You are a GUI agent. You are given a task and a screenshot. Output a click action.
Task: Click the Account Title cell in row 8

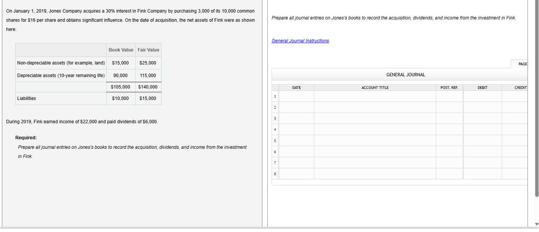[x=375, y=174]
